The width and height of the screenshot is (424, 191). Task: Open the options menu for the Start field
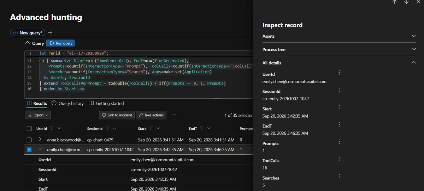tap(339, 107)
